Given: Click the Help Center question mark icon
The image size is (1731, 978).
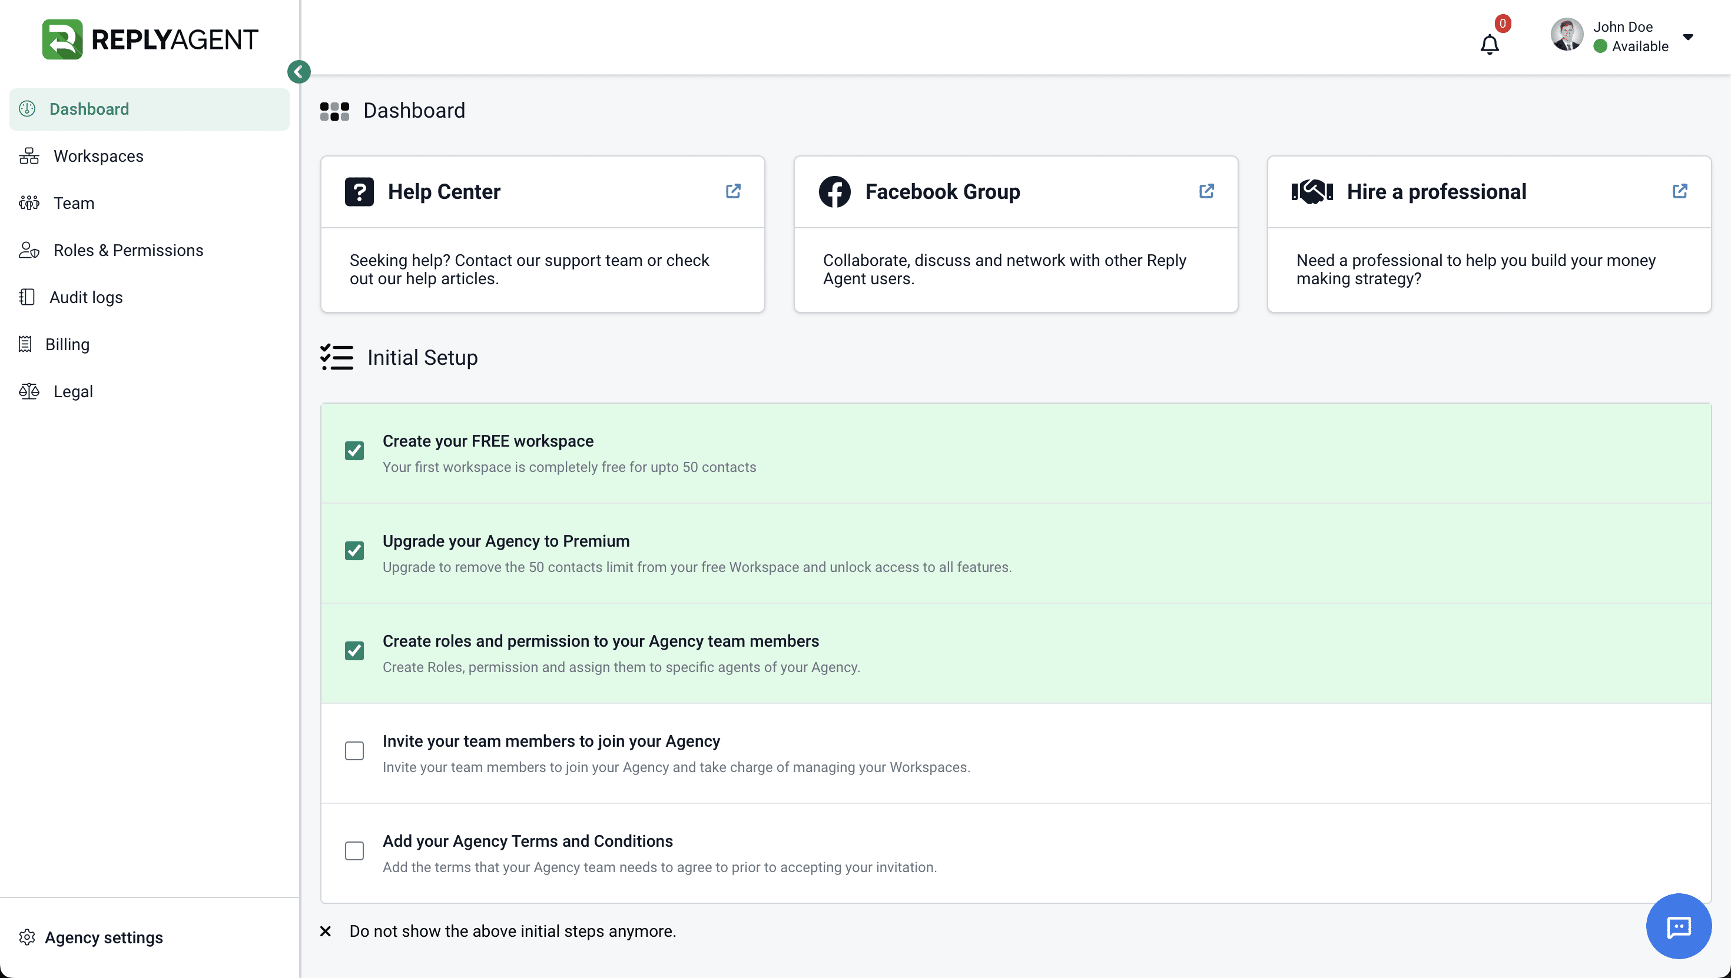Looking at the screenshot, I should [360, 192].
